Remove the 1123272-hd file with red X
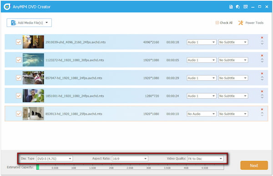This screenshot has width=273, height=176. (x=262, y=55)
